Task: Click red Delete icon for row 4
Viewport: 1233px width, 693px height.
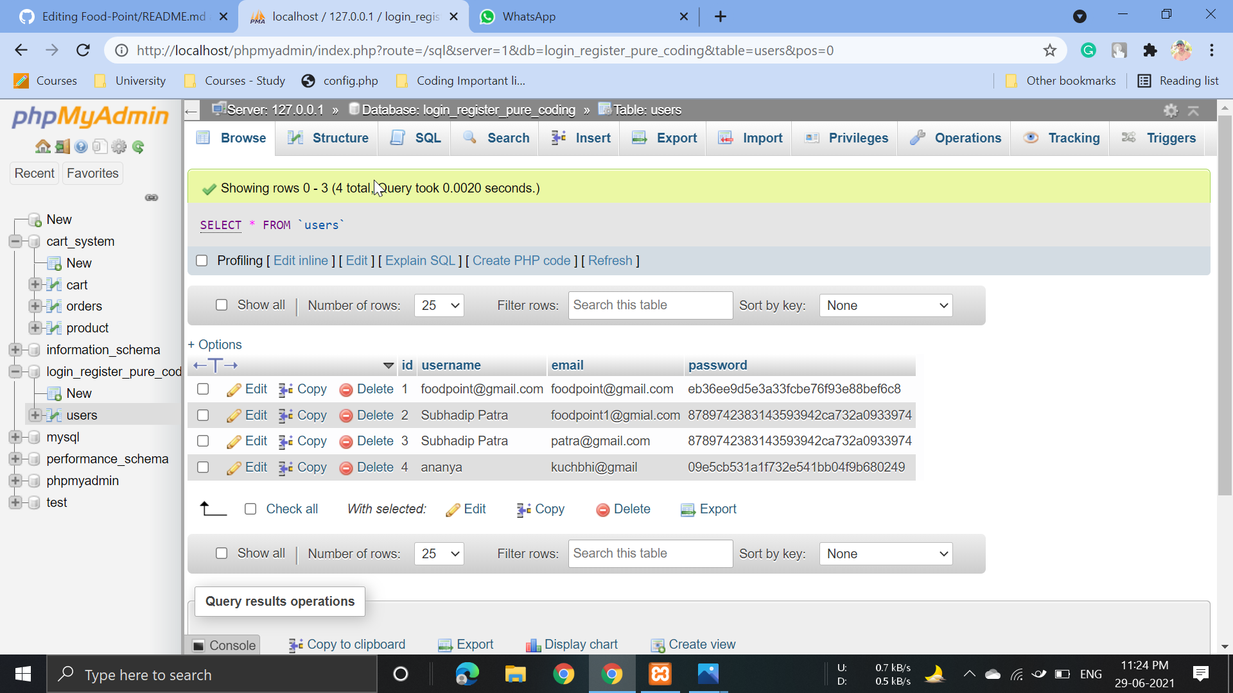Action: [346, 468]
